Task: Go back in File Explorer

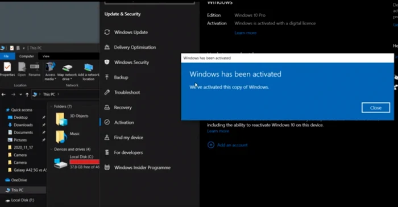Action: coord(3,94)
